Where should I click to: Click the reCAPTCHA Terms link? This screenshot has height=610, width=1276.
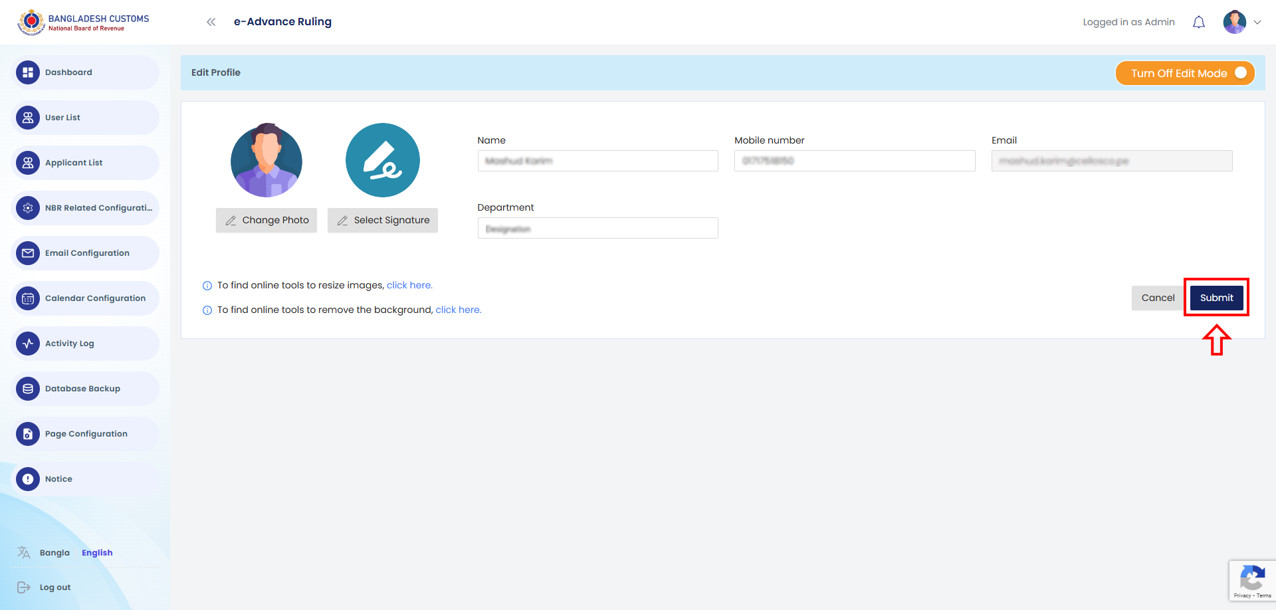1264,596
